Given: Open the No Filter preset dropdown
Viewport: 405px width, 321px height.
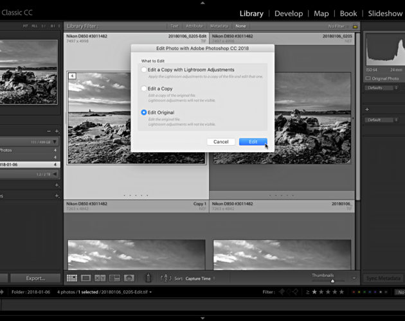Looking at the screenshot, I should coord(338,26).
